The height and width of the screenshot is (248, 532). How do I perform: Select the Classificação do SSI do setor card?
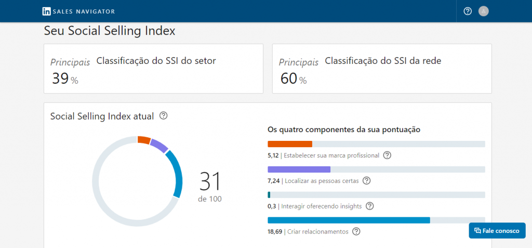(x=153, y=69)
